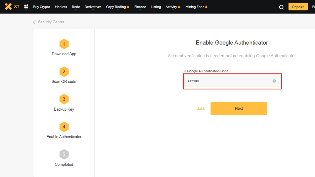The image size is (315, 177).
Task: Open the search magnifier icon
Action: [281, 7]
